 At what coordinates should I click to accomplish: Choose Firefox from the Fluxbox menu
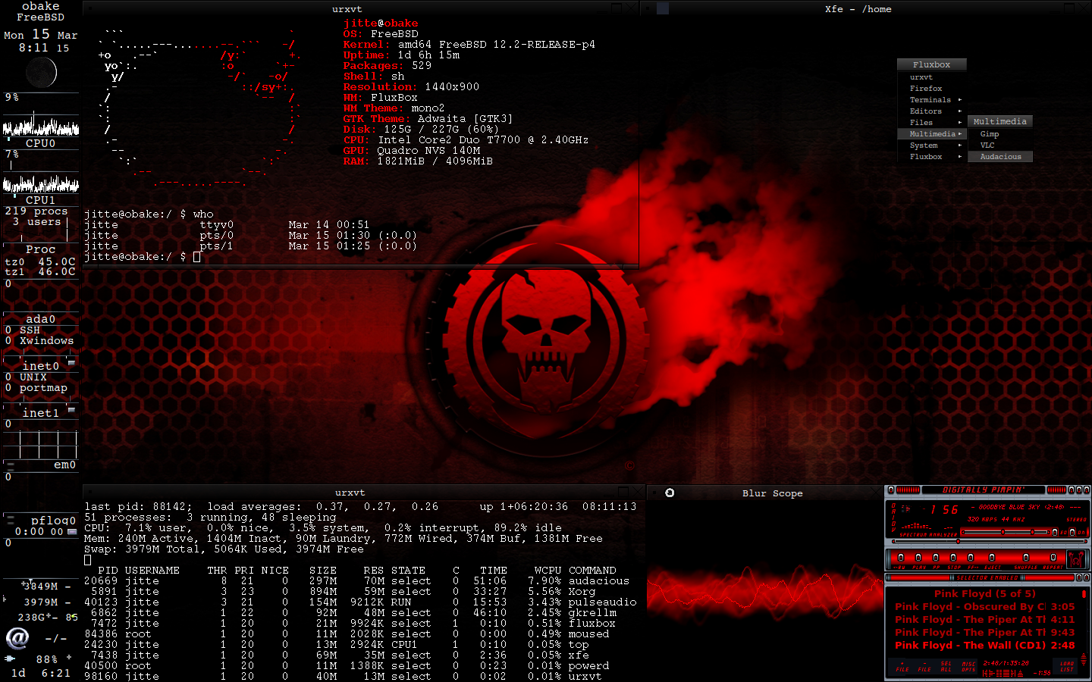point(926,89)
